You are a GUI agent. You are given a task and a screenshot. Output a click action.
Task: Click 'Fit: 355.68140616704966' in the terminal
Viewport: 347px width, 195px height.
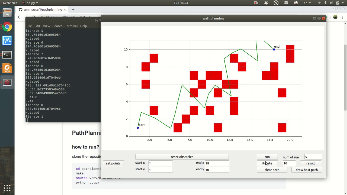(x=48, y=85)
